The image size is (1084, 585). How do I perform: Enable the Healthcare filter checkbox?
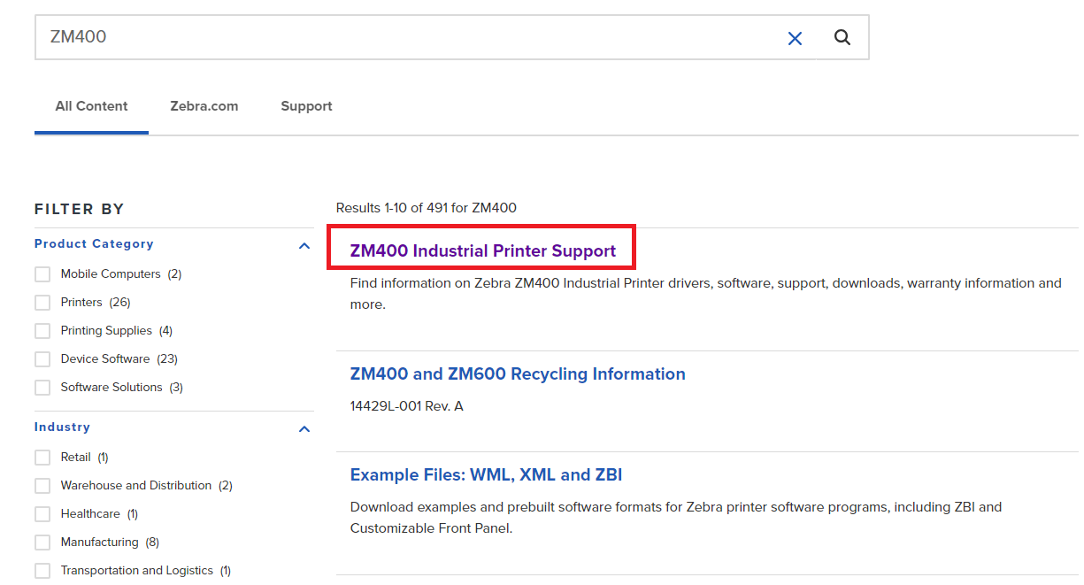click(x=42, y=513)
